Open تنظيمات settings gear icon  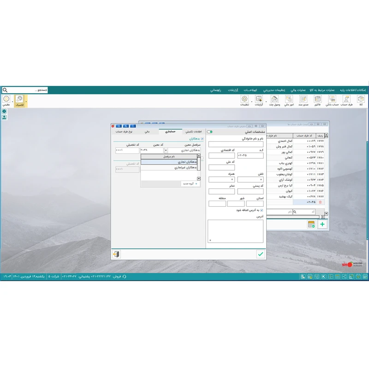pyautogui.click(x=244, y=99)
